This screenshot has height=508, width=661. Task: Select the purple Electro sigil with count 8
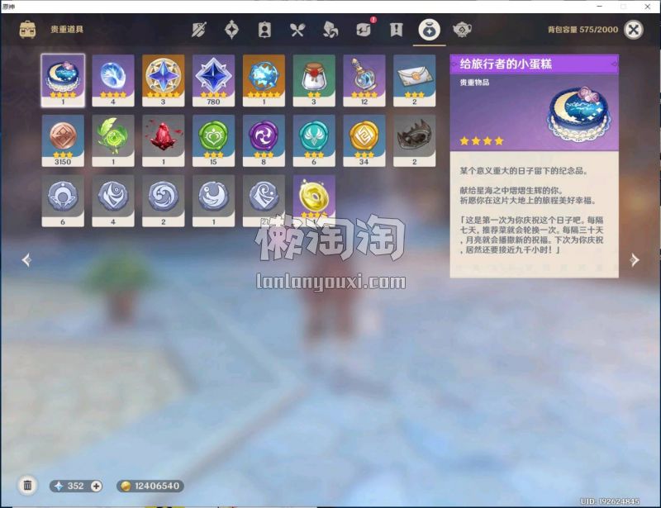264,139
